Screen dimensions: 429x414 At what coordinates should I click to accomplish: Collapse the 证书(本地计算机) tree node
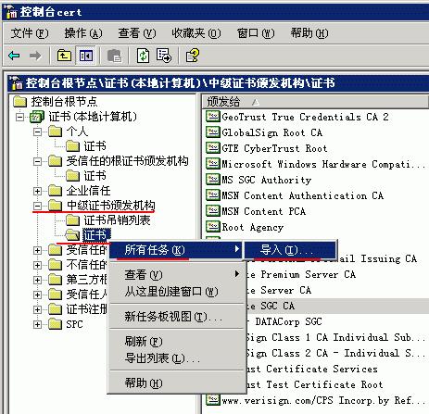click(19, 117)
